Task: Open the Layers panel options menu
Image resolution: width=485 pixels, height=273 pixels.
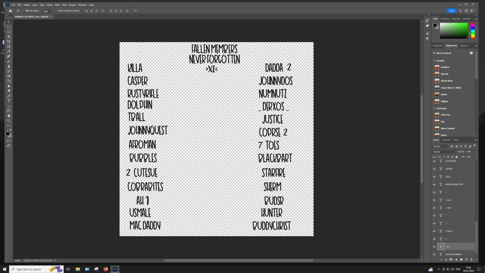Action: [x=476, y=140]
